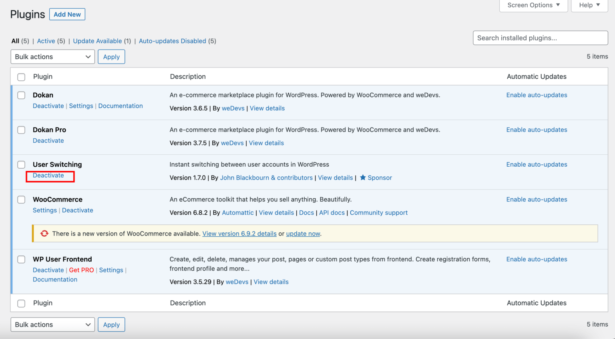615x339 pixels.
Task: Check the select-all plugins checkbox
Action: tap(21, 77)
